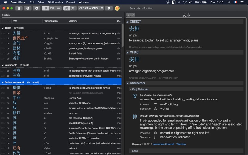Select history row 世界遗产
Screen dimensions: 248x155
point(61,38)
